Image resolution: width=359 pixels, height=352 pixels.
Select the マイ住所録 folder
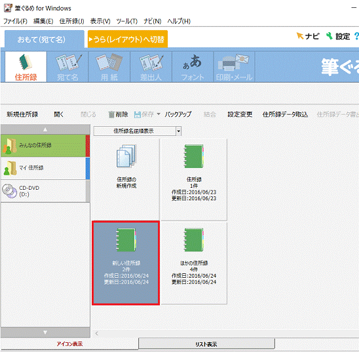(45, 168)
